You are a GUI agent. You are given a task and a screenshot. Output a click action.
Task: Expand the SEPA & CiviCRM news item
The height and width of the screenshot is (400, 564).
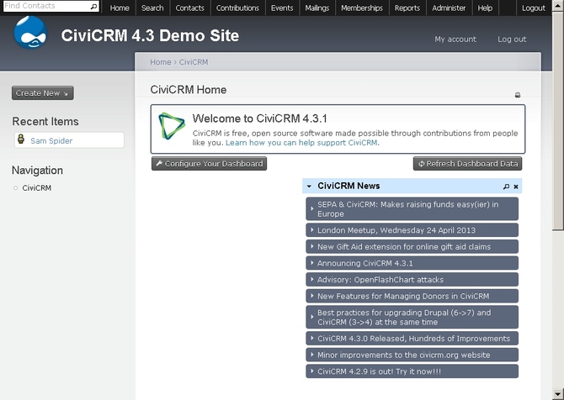click(x=412, y=209)
